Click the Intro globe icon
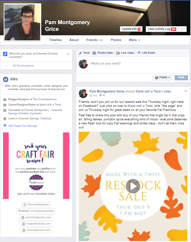191x242 pixels. click(x=6, y=79)
